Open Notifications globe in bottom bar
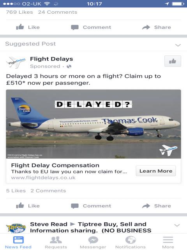The width and height of the screenshot is (187, 250). pos(131,242)
